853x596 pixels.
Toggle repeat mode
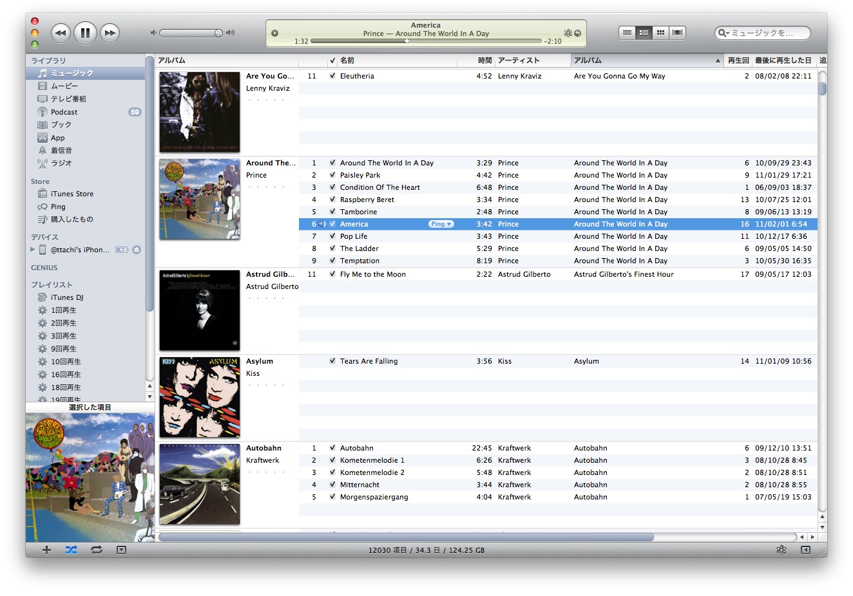97,550
